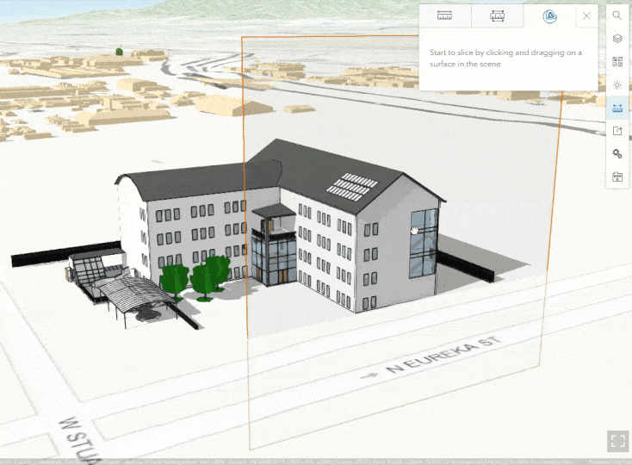Toggle the Analysis tools button
632x465 pixels.
[x=617, y=108]
